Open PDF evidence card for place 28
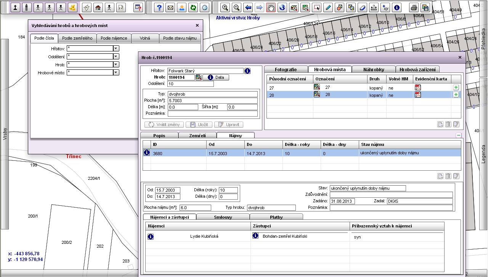This screenshot has height=277, width=488. click(418, 95)
